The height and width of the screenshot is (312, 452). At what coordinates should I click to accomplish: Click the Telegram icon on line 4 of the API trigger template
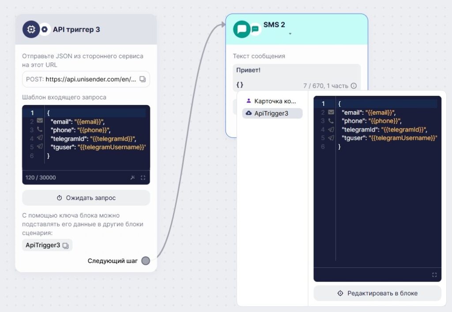point(40,138)
